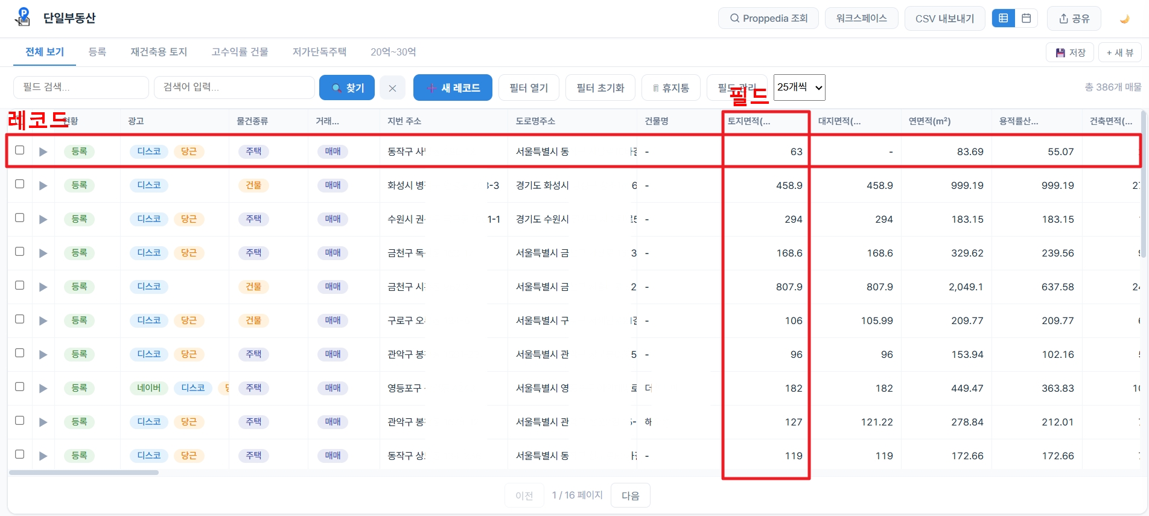The height and width of the screenshot is (516, 1149).
Task: Click the vertical table scrollbar
Action: [1144, 184]
